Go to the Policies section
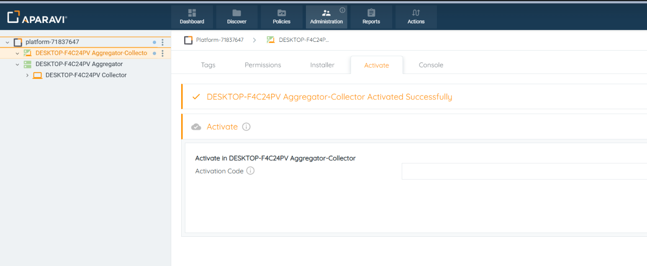This screenshot has height=266, width=647. pos(281,17)
